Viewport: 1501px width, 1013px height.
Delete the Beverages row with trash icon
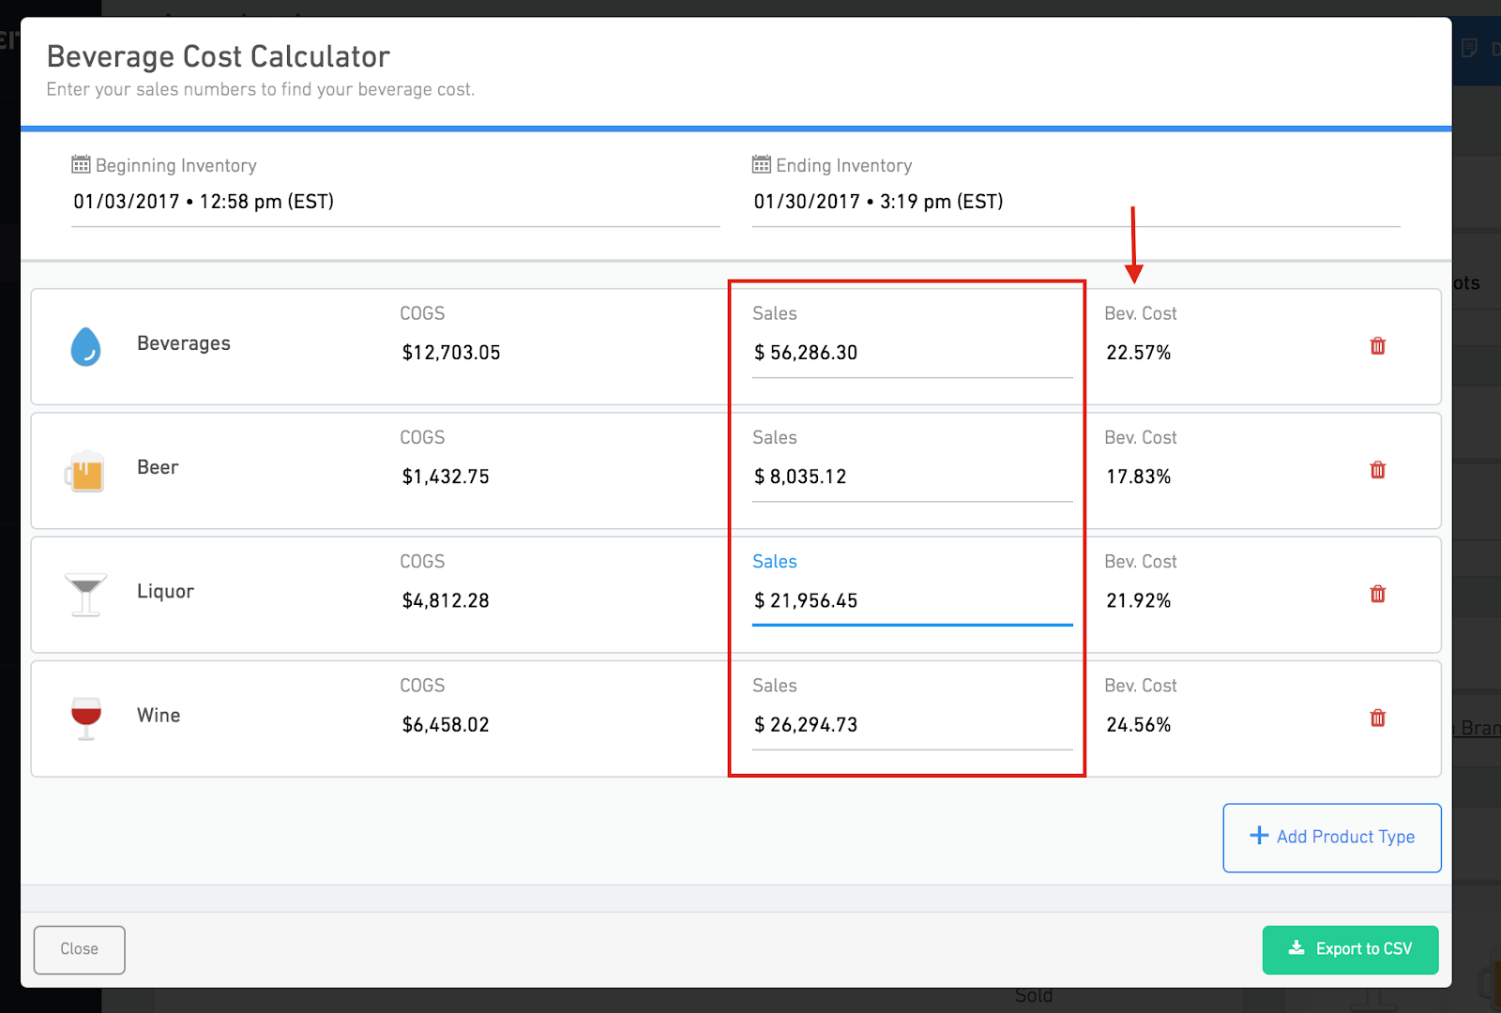click(1377, 346)
